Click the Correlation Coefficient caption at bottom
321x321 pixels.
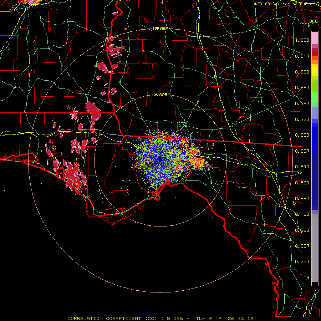160,319
